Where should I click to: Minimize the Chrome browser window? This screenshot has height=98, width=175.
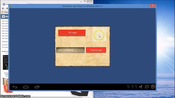[x=81, y=1]
